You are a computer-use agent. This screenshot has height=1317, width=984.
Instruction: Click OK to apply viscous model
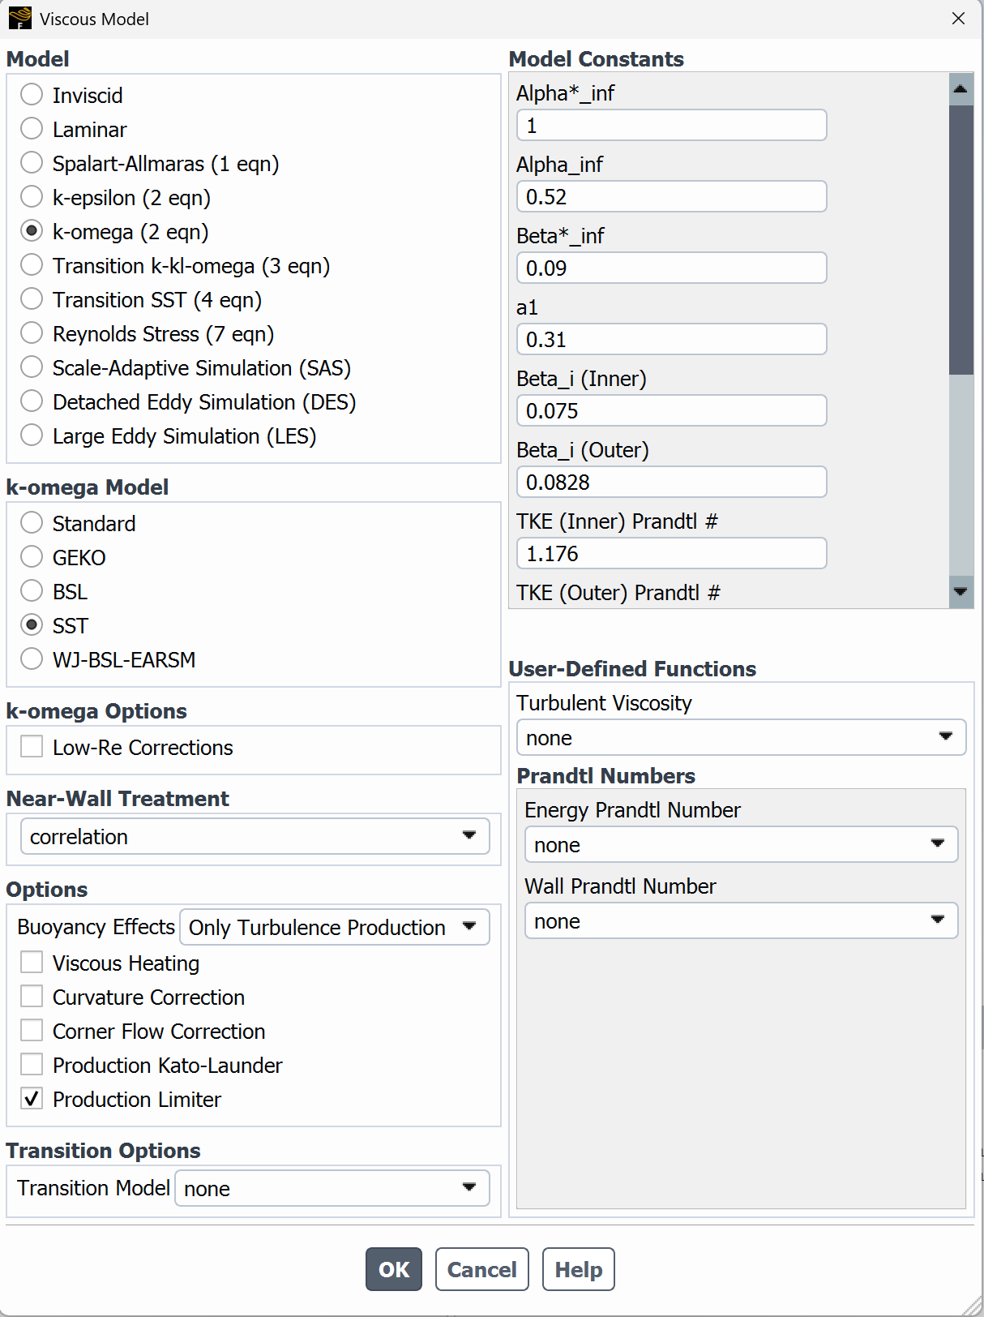[394, 1269]
